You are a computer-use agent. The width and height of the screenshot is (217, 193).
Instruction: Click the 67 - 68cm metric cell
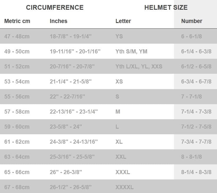click(17, 187)
